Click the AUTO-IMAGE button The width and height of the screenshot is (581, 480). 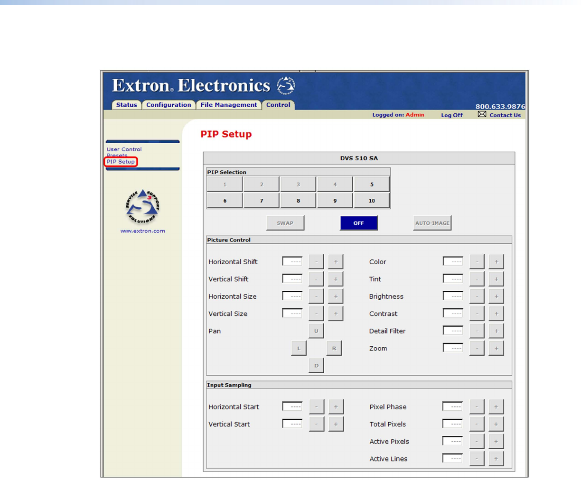[x=432, y=223]
